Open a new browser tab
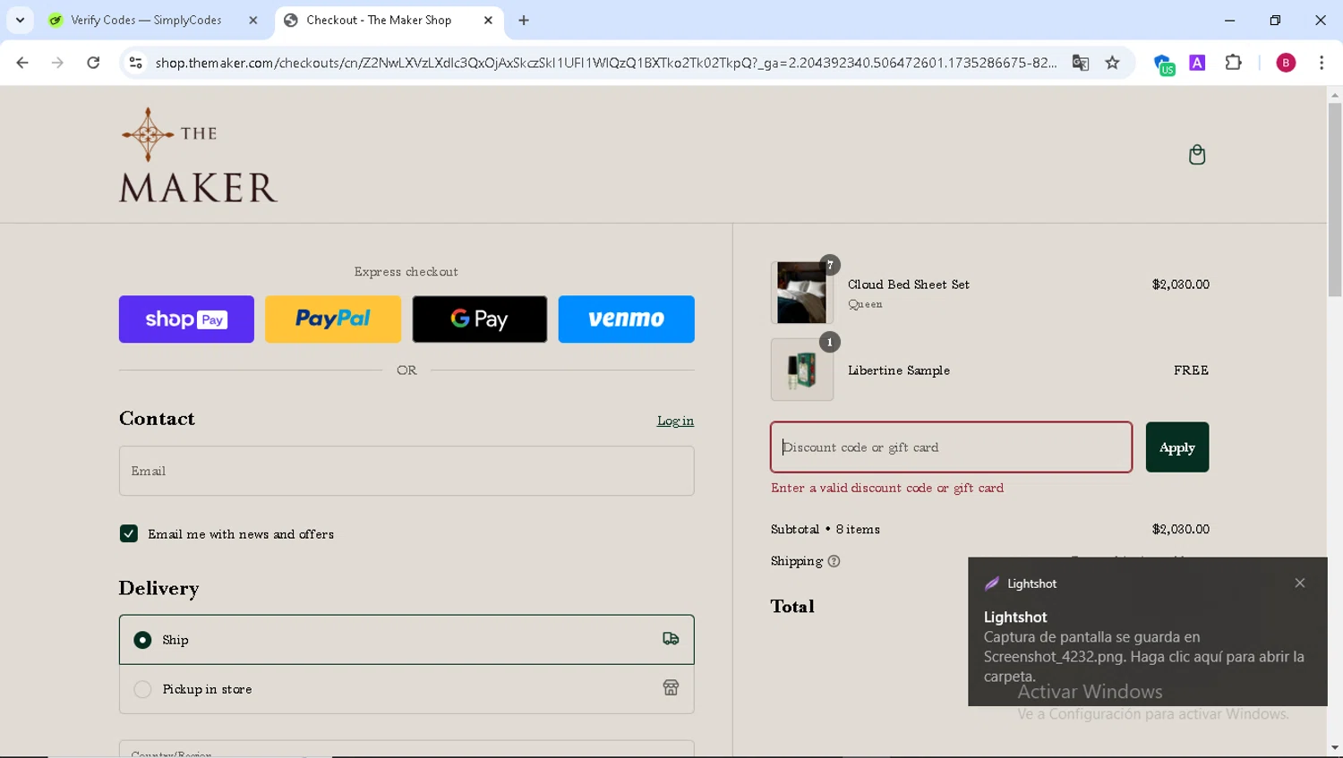This screenshot has width=1343, height=758. pyautogui.click(x=524, y=20)
